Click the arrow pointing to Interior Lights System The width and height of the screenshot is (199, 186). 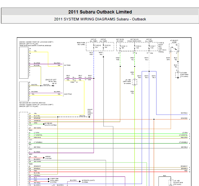pos(80,181)
